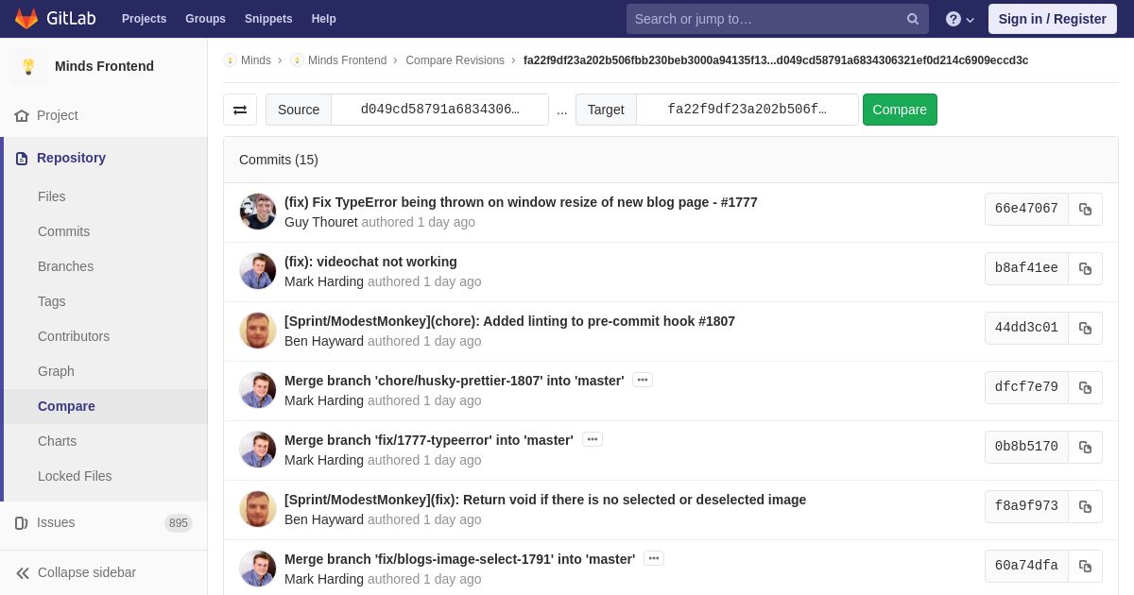The width and height of the screenshot is (1134, 595).
Task: Swap source and target revisions icon
Action: point(240,110)
